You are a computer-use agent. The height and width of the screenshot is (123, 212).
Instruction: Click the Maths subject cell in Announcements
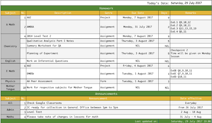10,117
